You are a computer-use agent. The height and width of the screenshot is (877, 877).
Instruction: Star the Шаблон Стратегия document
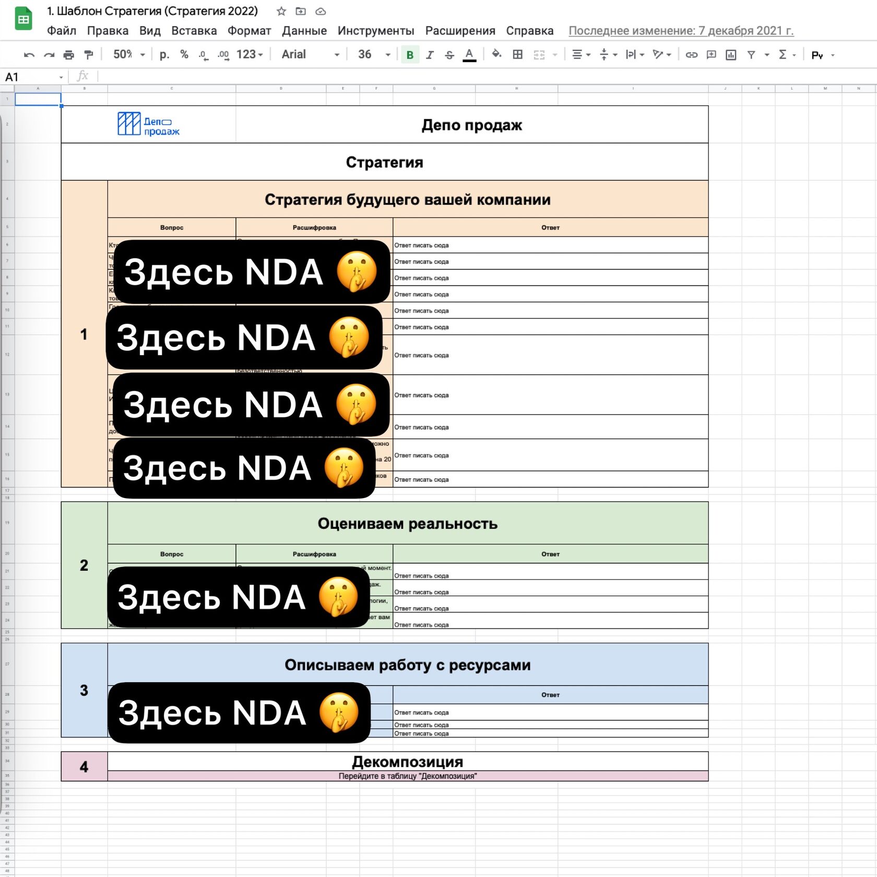coord(281,11)
